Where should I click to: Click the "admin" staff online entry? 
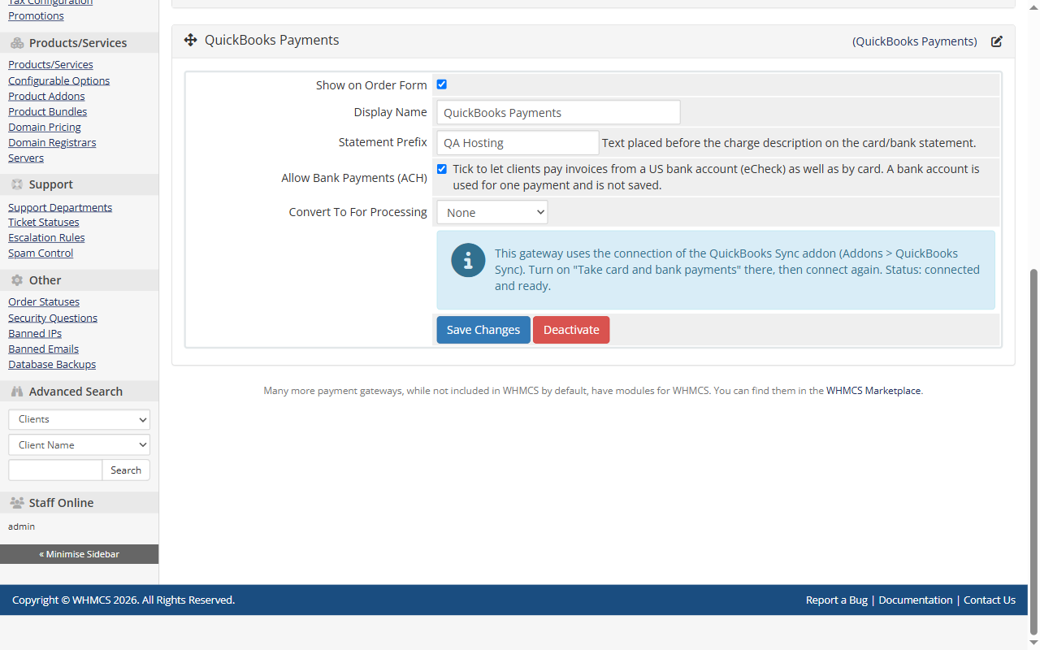click(21, 526)
